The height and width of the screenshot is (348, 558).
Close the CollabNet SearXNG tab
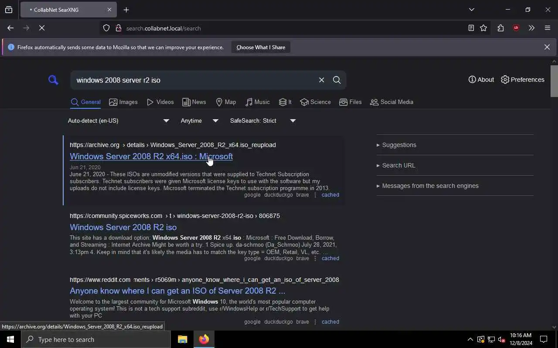click(x=109, y=10)
